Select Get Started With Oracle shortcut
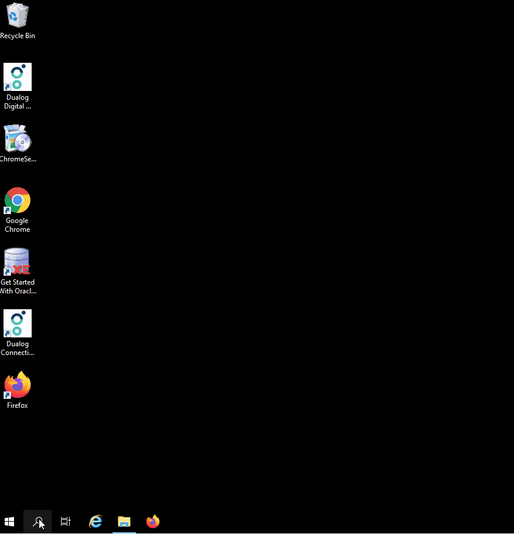Viewport: 514px width, 534px height. [18, 262]
